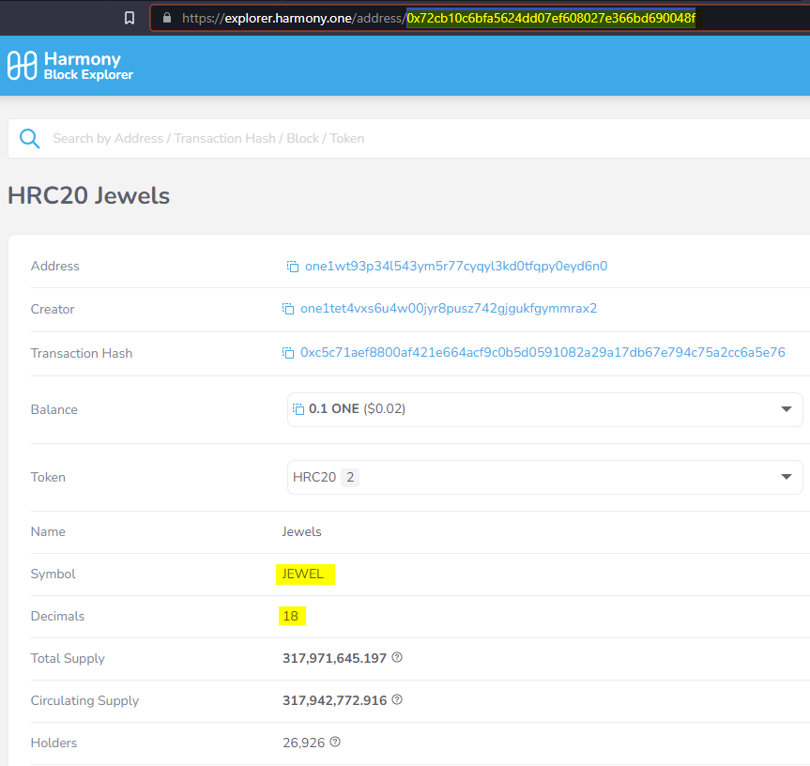Click the chevron arrow on the Token selector
The image size is (810, 766).
787,477
